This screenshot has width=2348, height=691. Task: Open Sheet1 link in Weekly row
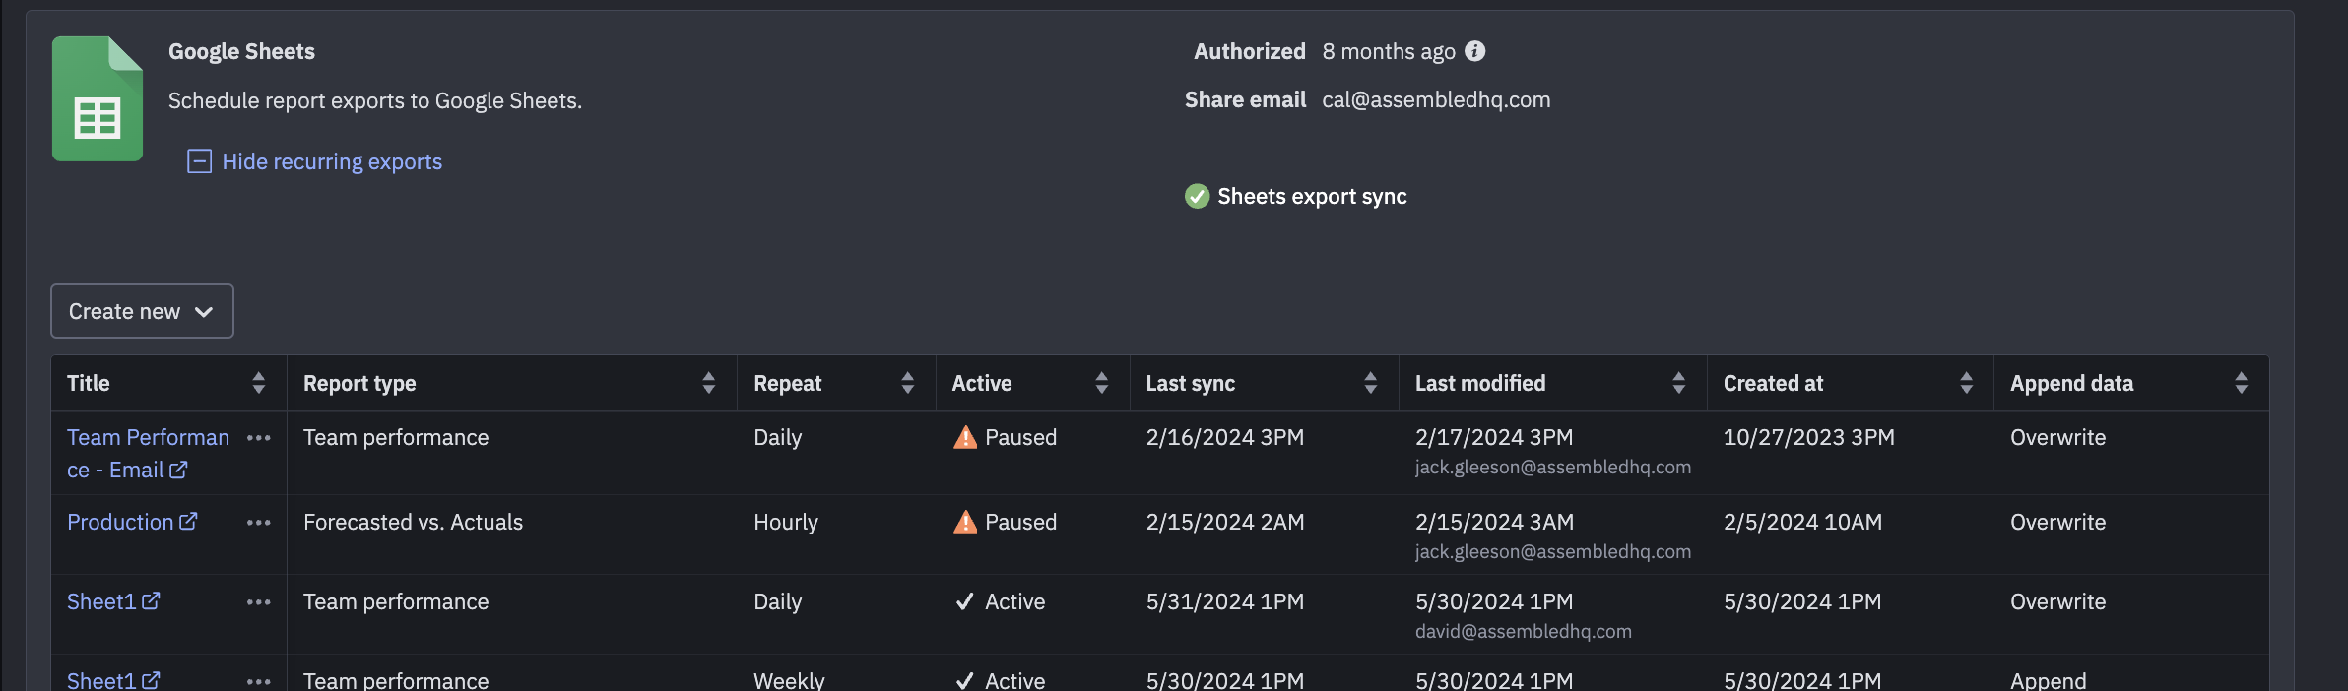[x=113, y=680]
